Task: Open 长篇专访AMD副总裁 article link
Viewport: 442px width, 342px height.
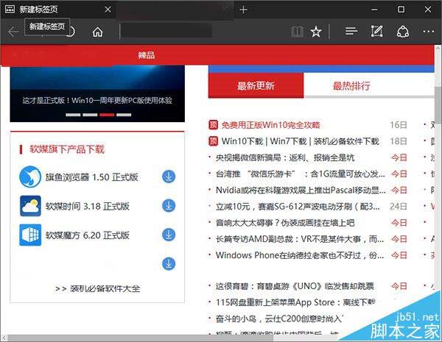Action: 300,239
